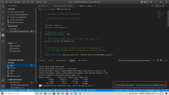Toggle panel layout icon in title bar

tap(145, 2)
